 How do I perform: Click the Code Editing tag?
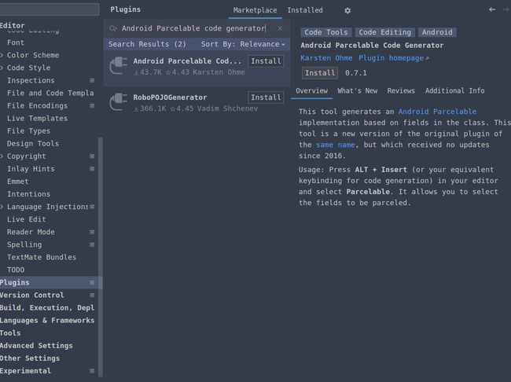tap(385, 32)
